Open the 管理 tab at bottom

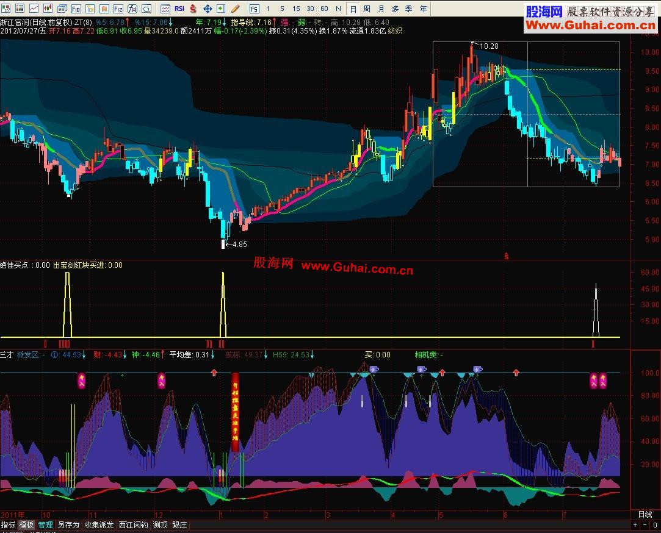click(x=46, y=524)
